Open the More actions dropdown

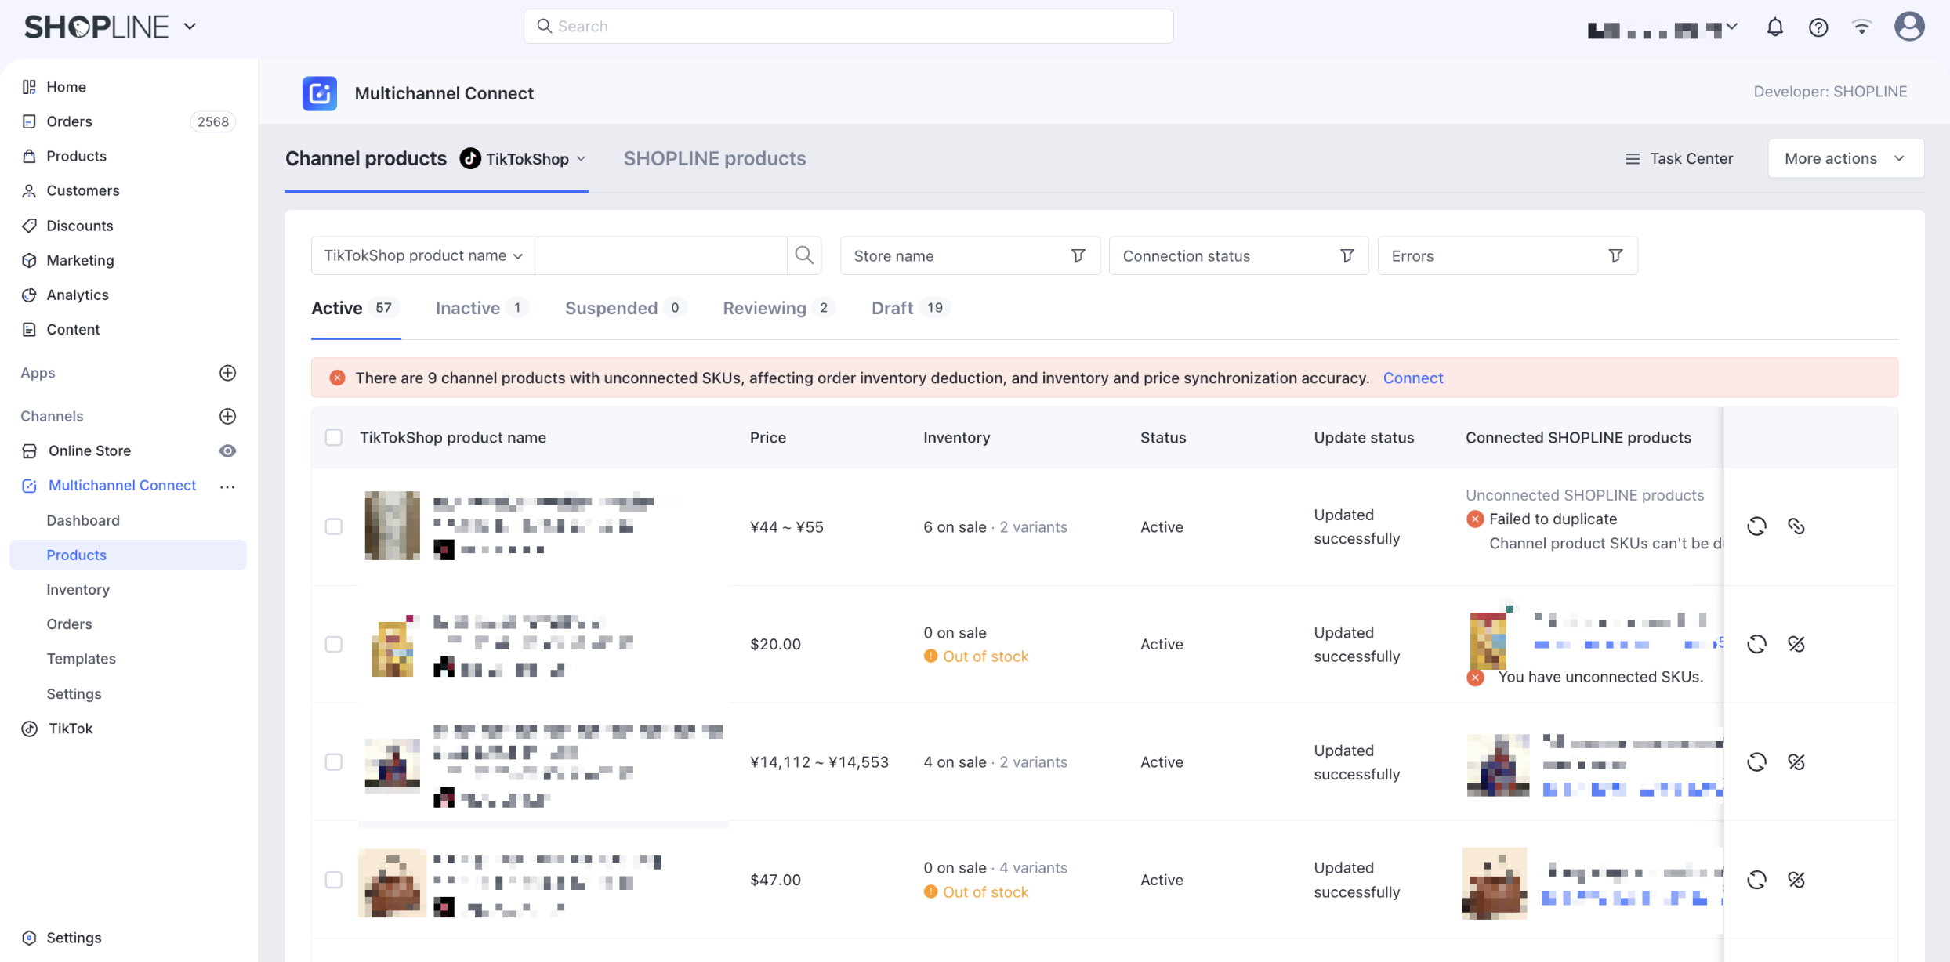[x=1845, y=158]
